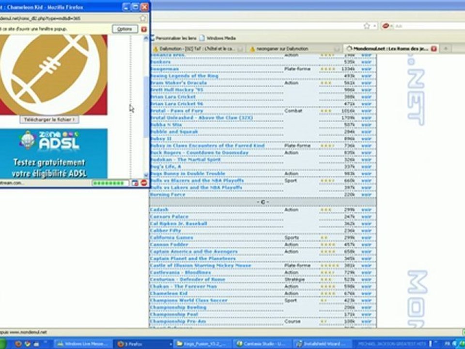Click 'voir' link for Cadash row
This screenshot has width=465, height=349.
coord(366,209)
